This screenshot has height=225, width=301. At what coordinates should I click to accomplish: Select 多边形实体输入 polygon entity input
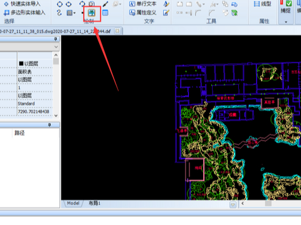[x=24, y=12]
